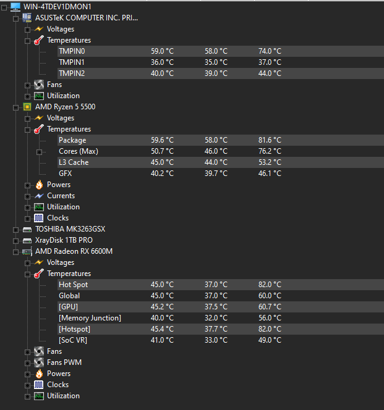The image size is (384, 410).
Task: Click the Clocks waveform icon under Radeon RX 6600M
Action: pyautogui.click(x=39, y=385)
